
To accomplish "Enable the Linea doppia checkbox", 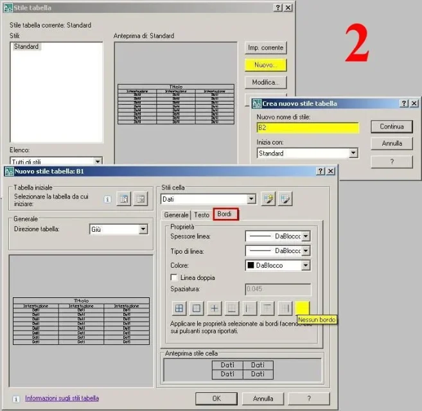I will 174,277.
